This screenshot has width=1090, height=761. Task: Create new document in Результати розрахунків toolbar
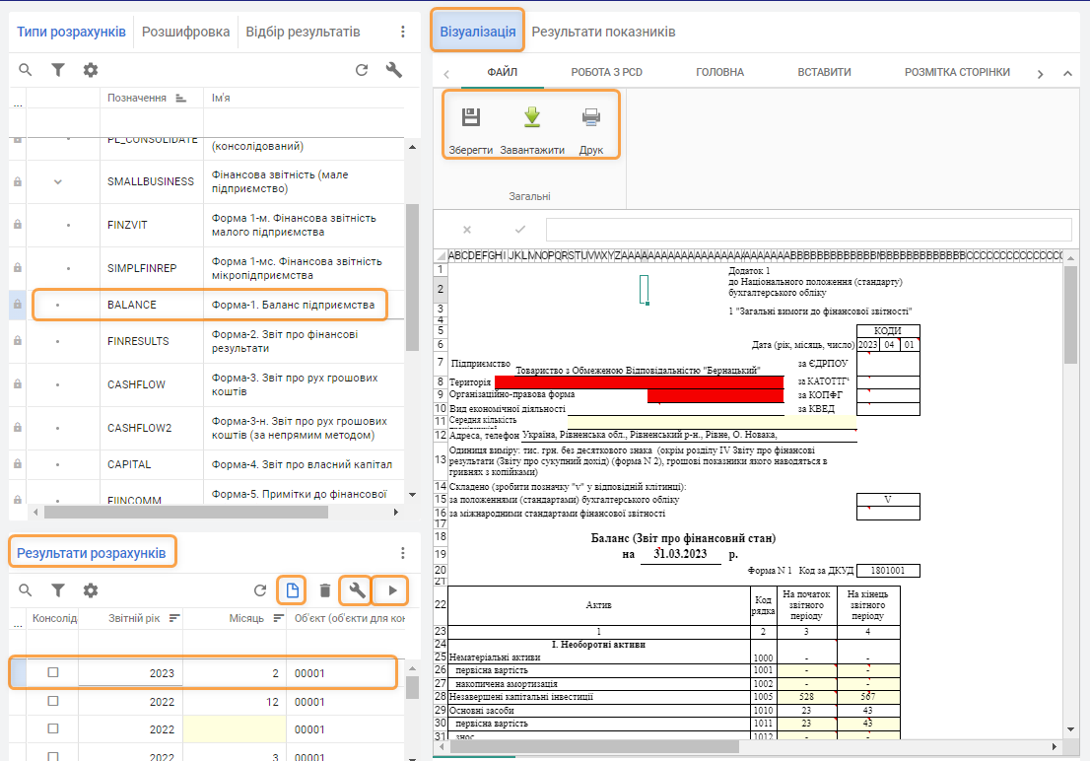[x=292, y=590]
